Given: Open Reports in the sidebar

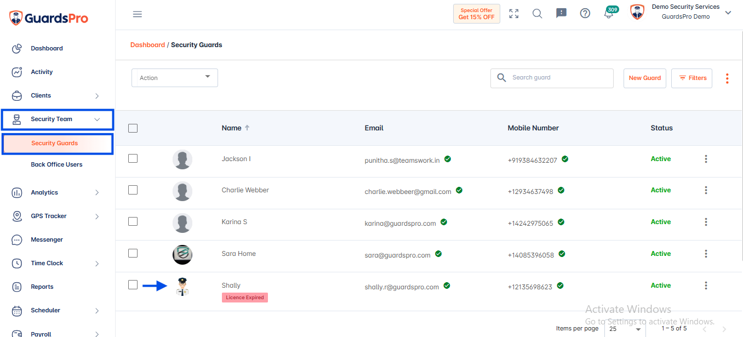Looking at the screenshot, I should 42,287.
